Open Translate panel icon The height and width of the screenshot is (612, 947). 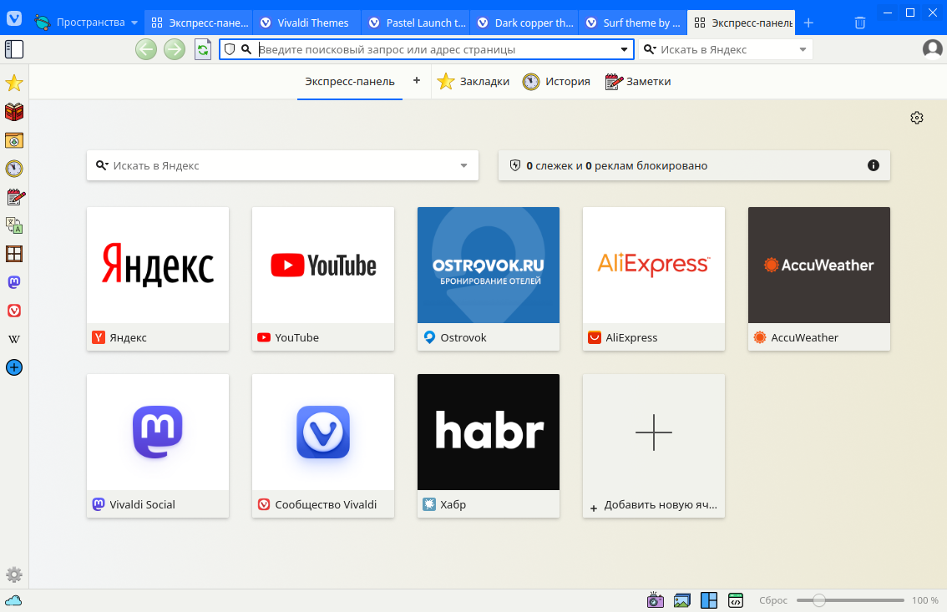[x=14, y=225]
